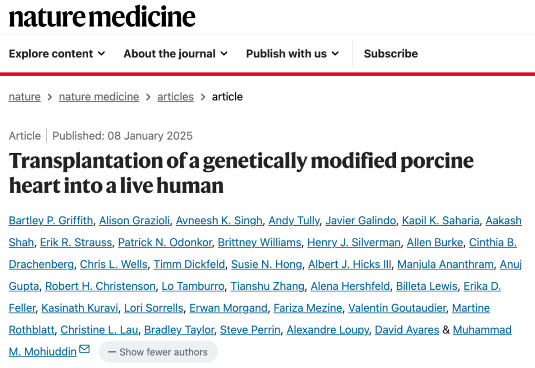Open the About the journal dropdown
This screenshot has width=535, height=368.
pos(176,53)
